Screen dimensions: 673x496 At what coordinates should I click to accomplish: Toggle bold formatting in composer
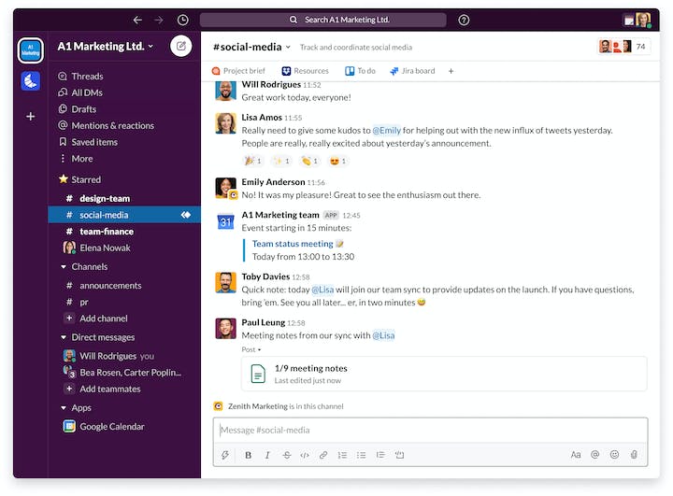tap(248, 455)
